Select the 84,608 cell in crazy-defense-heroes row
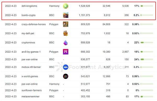Viewport: 157px width, 101px height. point(106,24)
